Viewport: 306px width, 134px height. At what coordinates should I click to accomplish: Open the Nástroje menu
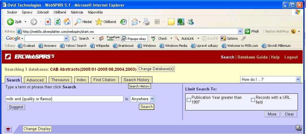(77, 12)
